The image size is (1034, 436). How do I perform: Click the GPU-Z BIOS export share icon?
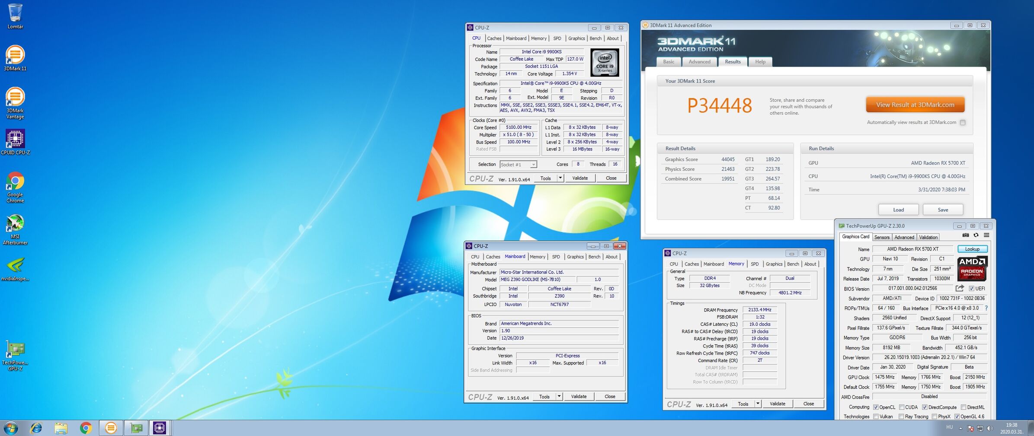coord(960,288)
